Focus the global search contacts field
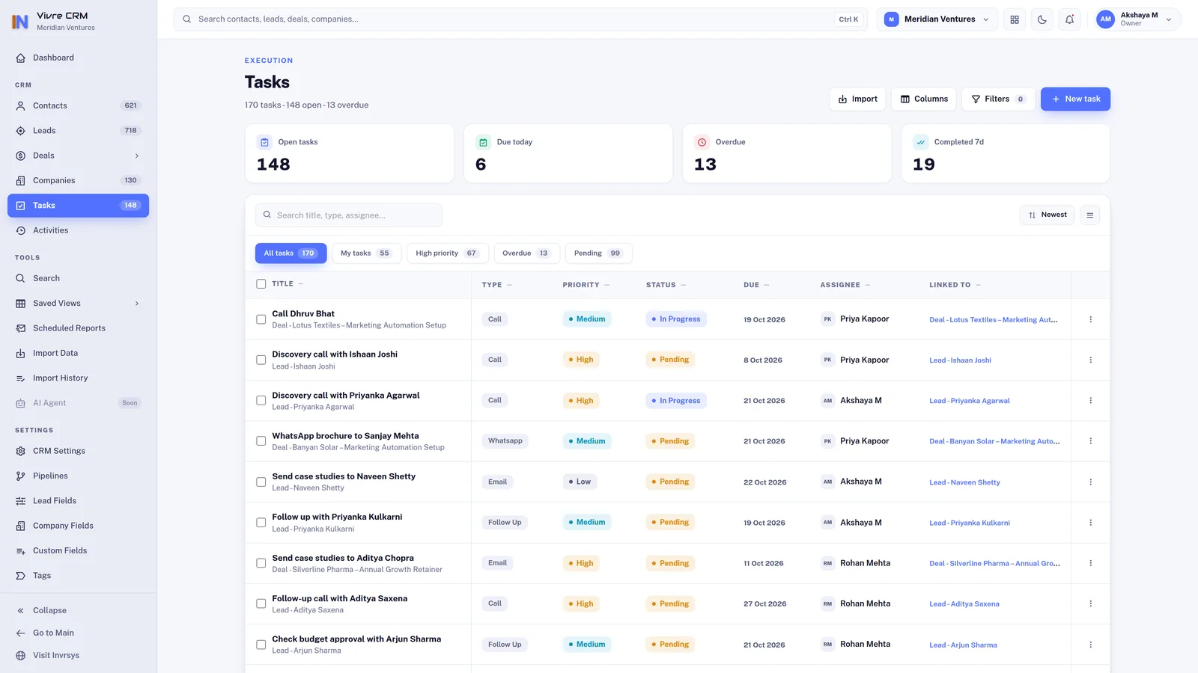Image resolution: width=1198 pixels, height=673 pixels. tap(520, 19)
